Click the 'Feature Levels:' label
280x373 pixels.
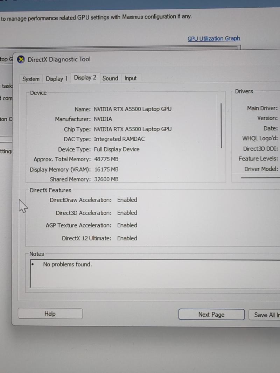(x=258, y=159)
